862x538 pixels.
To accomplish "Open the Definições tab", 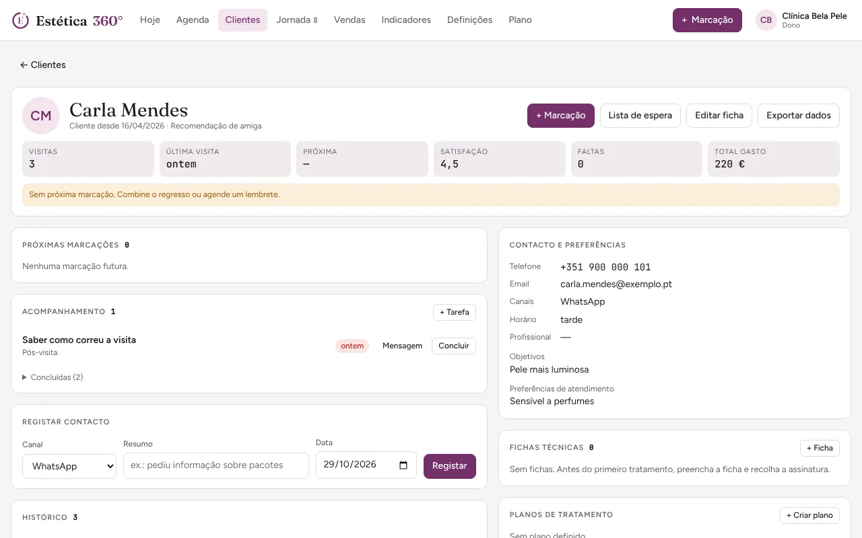I will click(x=469, y=20).
